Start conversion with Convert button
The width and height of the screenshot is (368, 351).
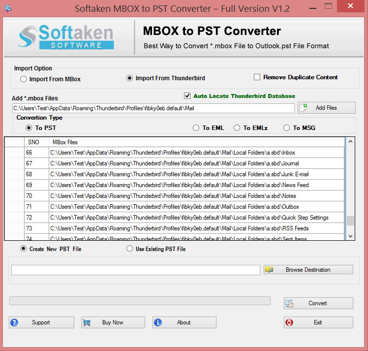(x=318, y=303)
